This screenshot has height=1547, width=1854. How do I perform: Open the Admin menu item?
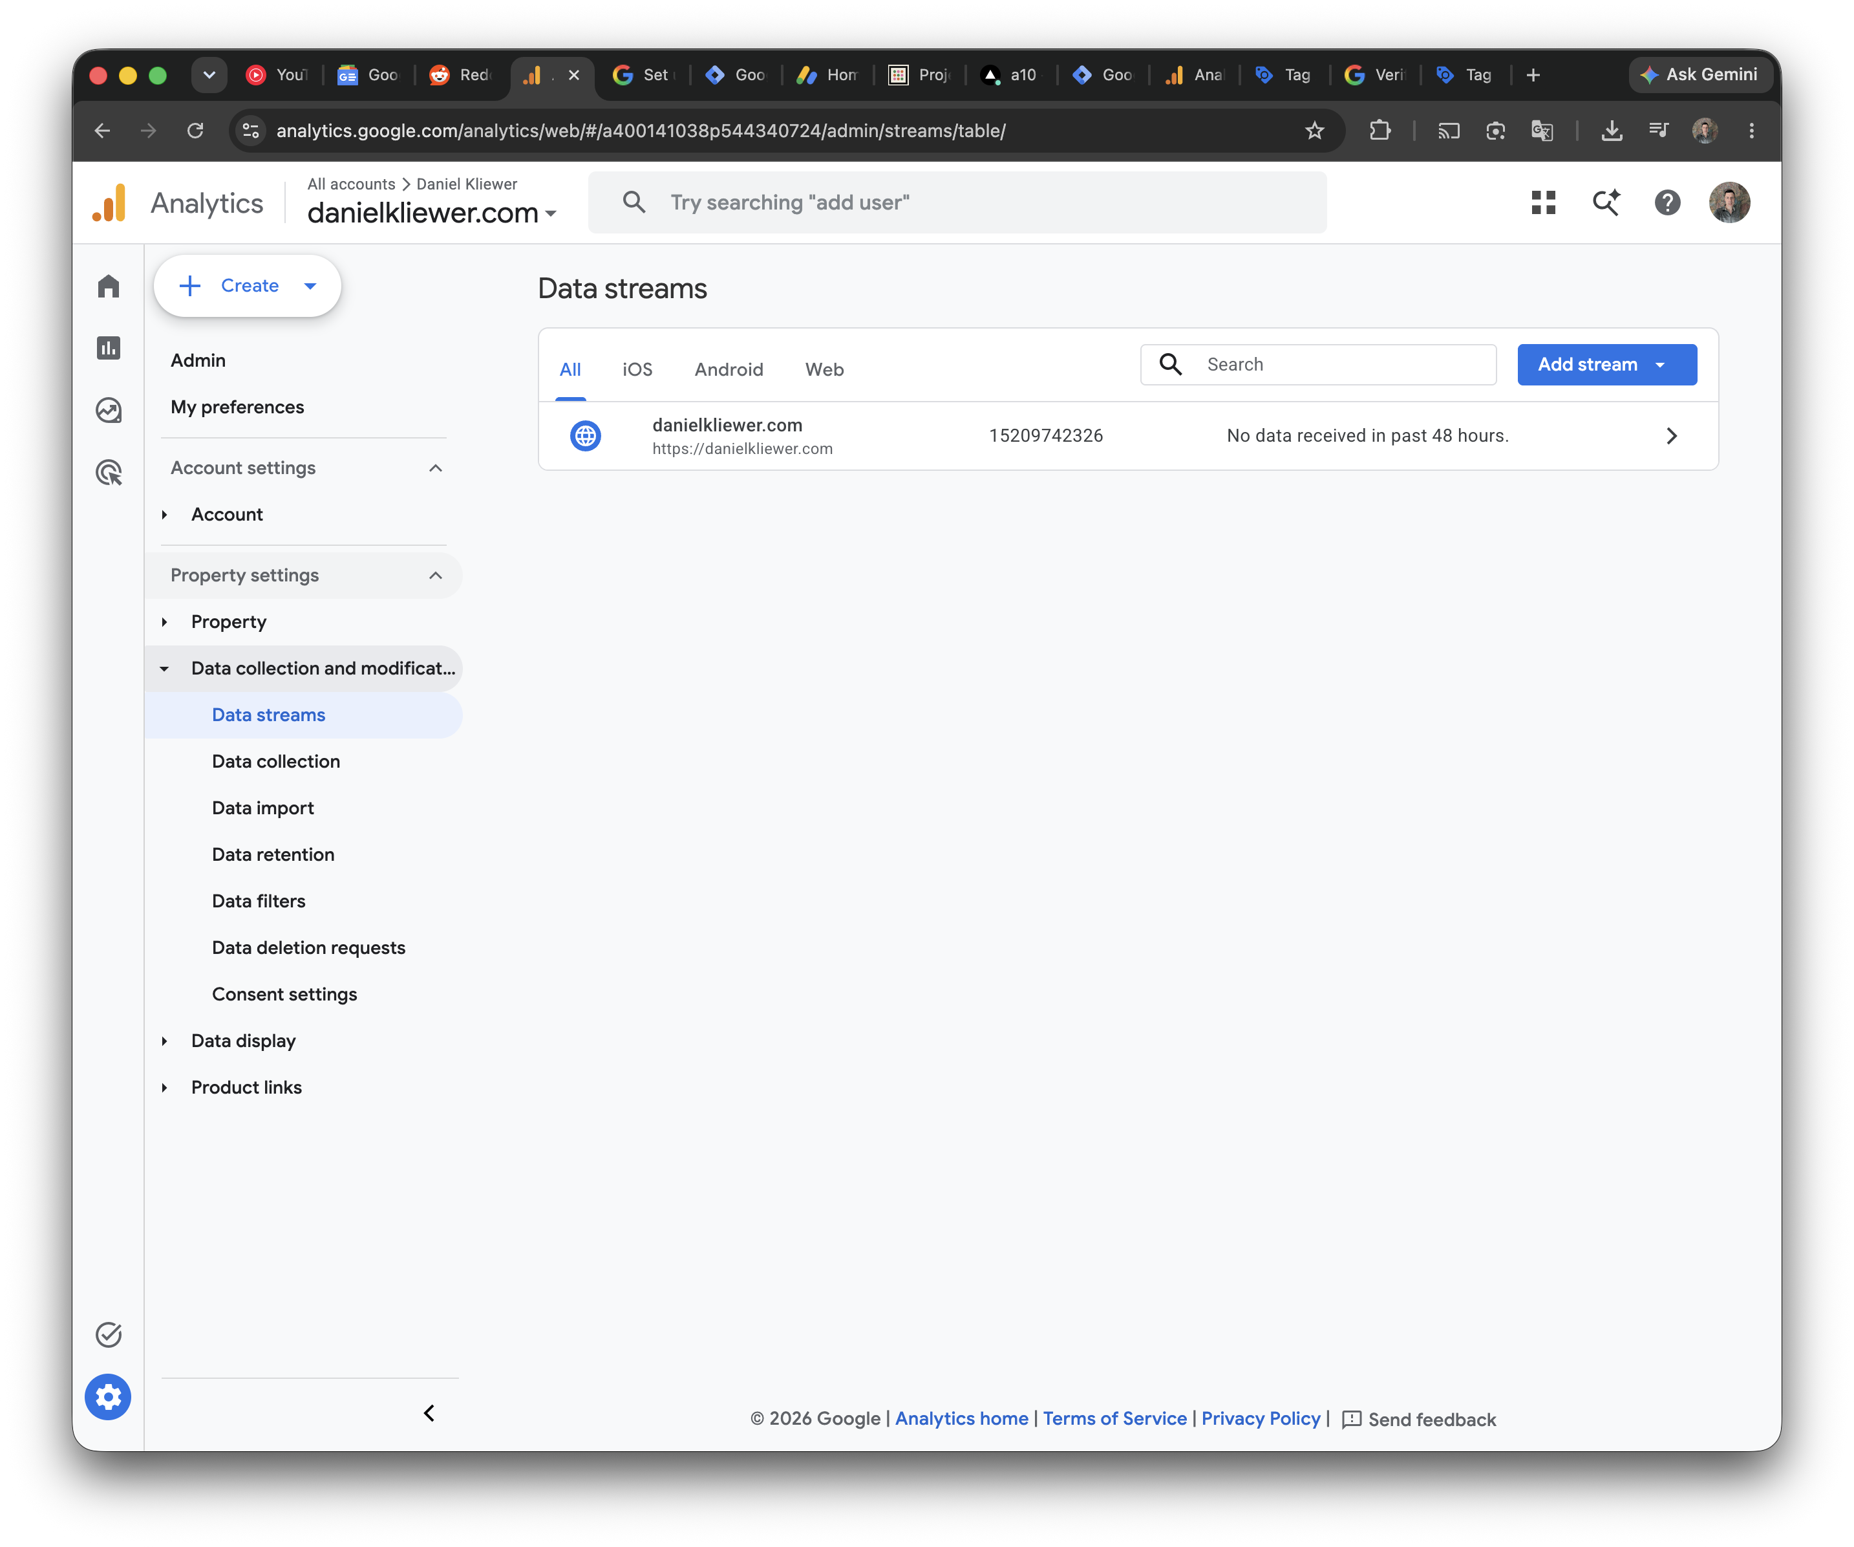click(198, 360)
